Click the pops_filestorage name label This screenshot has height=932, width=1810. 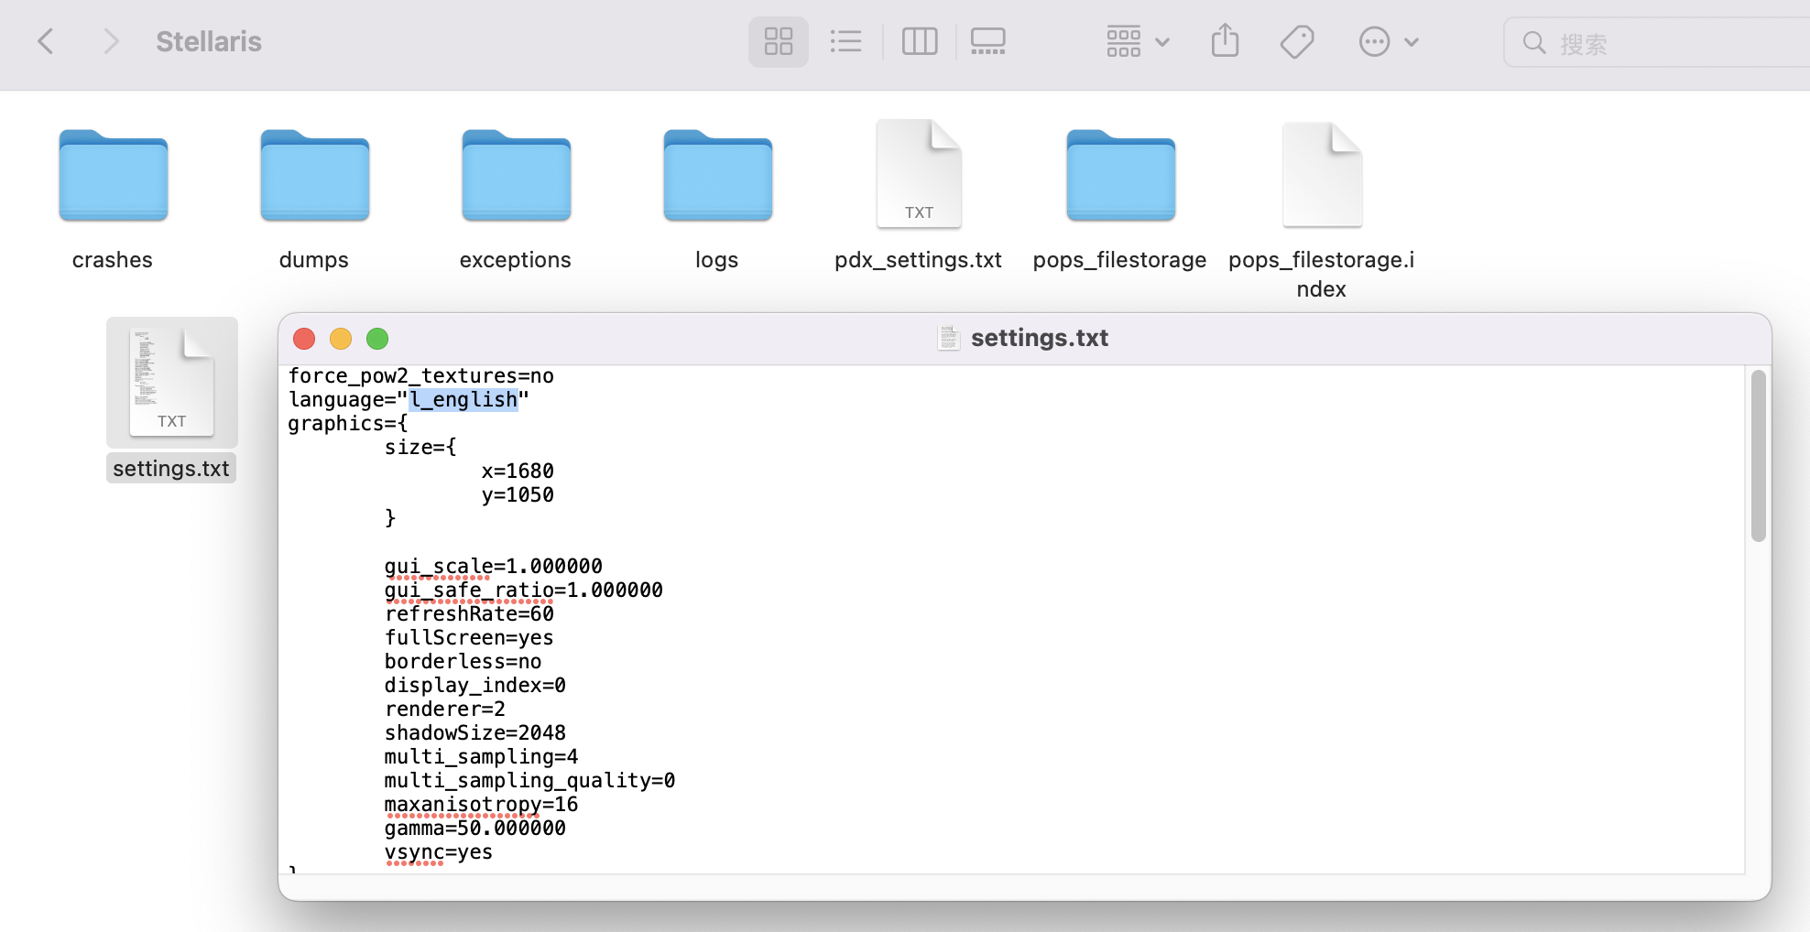click(1120, 260)
